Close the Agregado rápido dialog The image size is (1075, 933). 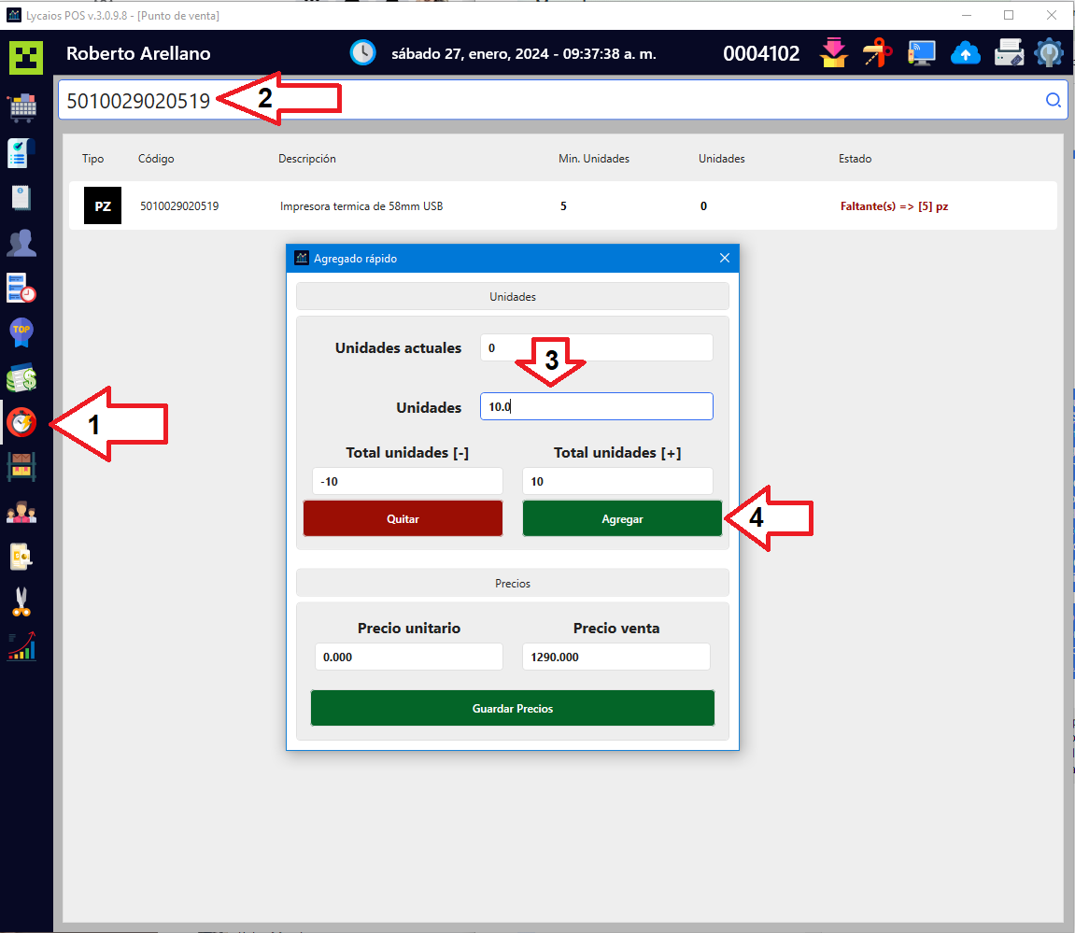(725, 258)
